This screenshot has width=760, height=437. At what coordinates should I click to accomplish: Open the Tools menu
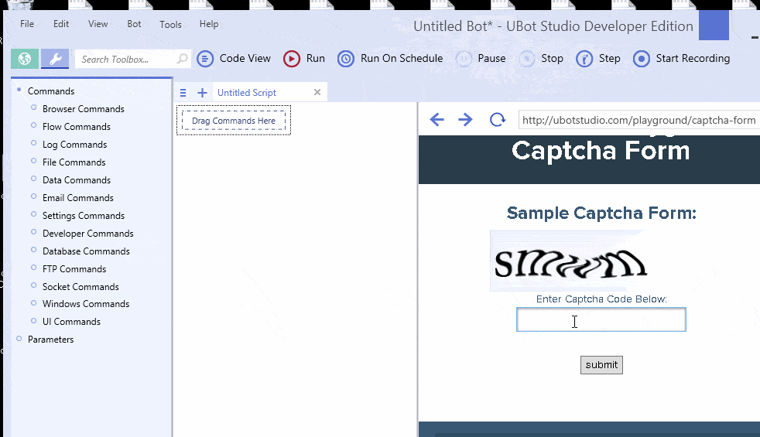(x=170, y=24)
